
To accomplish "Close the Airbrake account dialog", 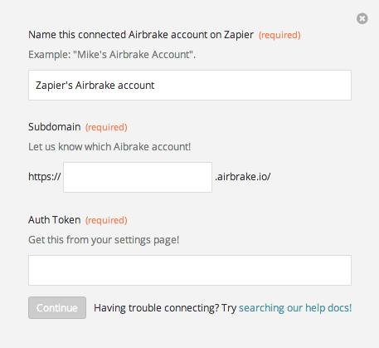I will tap(362, 18).
